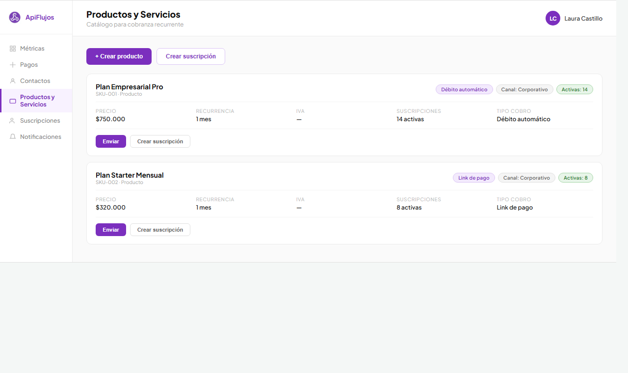Open the LC user avatar

pyautogui.click(x=553, y=18)
